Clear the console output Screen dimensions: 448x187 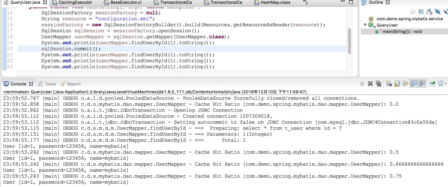[x=389, y=84]
